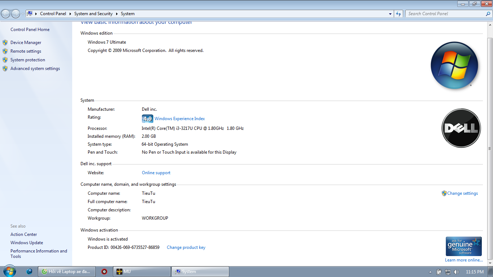
Task: Switch to the MU taskbar window
Action: (x=142, y=272)
